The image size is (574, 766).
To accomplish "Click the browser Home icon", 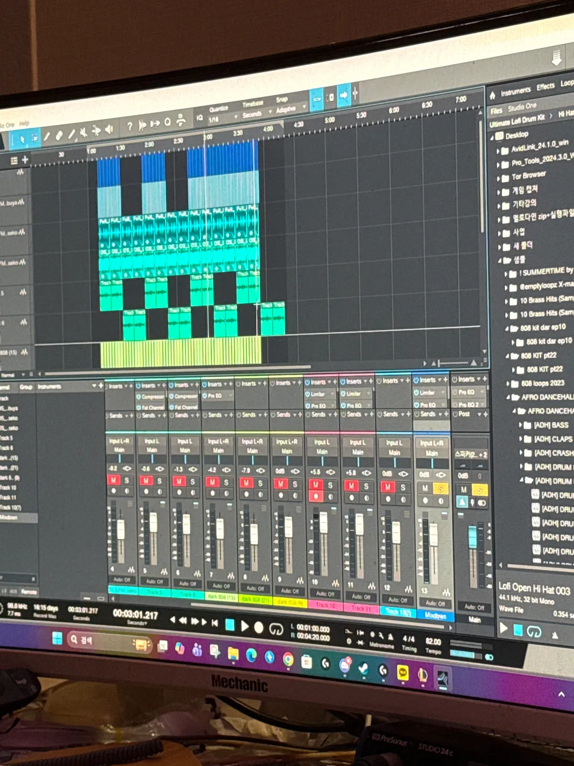I will point(492,95).
